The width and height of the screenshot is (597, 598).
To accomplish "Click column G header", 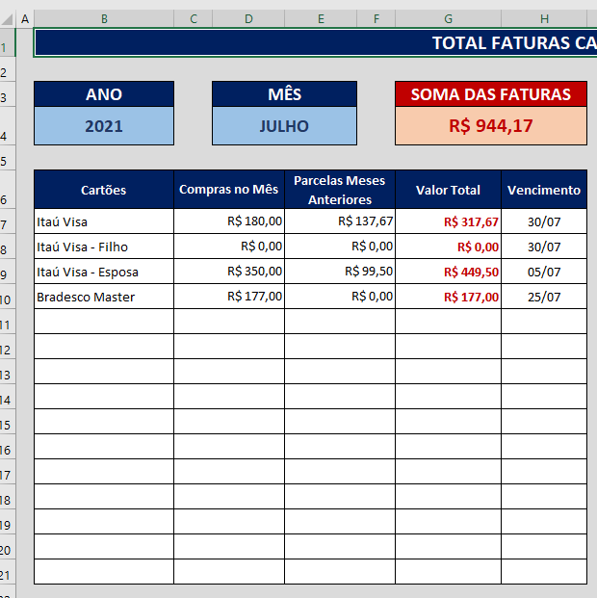I will click(x=448, y=18).
